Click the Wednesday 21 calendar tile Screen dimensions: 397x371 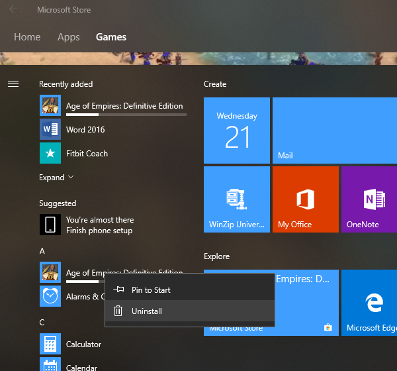[x=236, y=130]
